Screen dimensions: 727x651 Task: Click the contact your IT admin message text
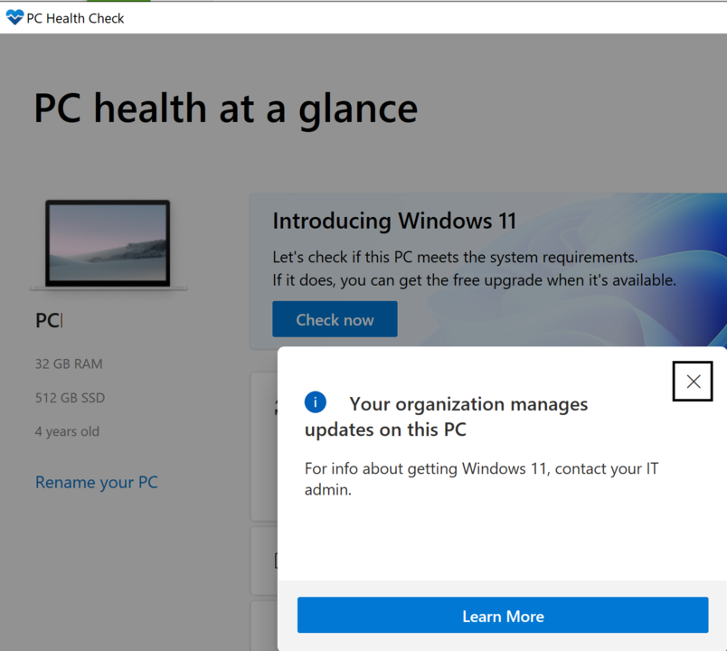[481, 479]
